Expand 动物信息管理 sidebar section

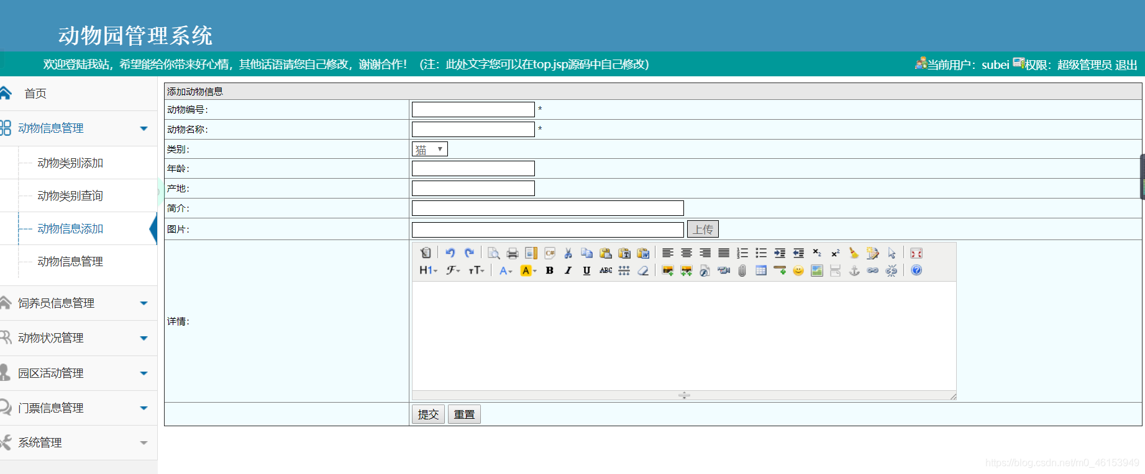[x=78, y=128]
